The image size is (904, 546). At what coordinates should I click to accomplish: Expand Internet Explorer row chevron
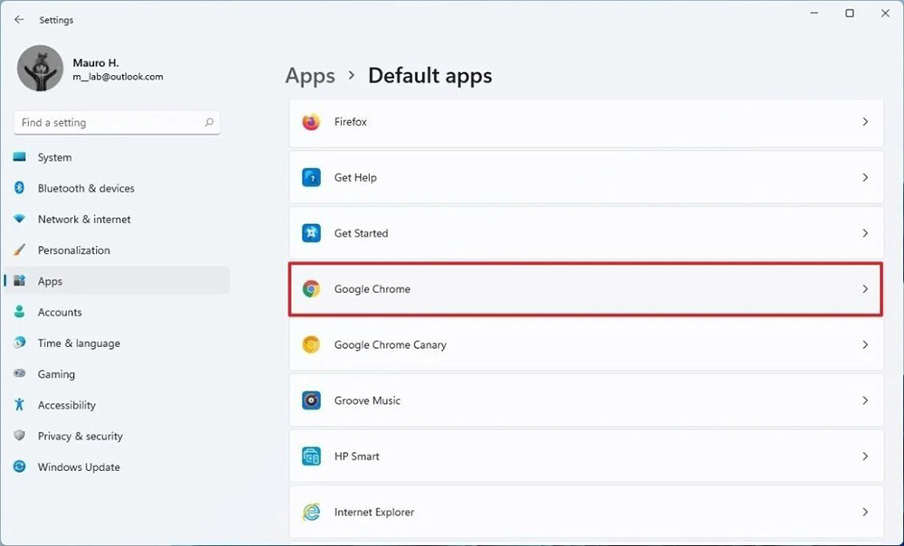point(865,512)
